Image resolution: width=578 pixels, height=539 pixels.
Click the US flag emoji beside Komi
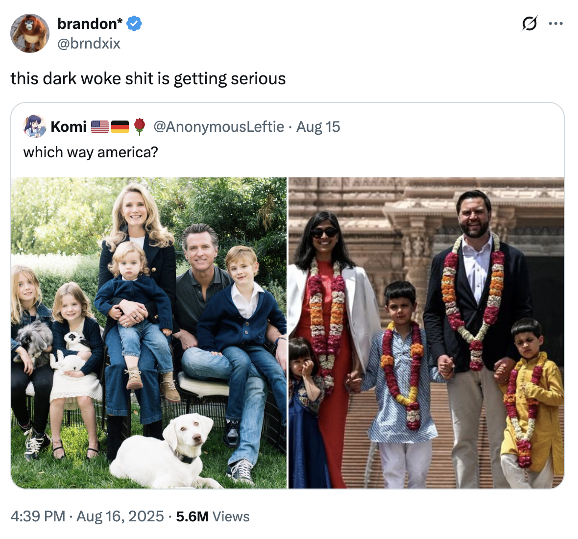[x=100, y=127]
